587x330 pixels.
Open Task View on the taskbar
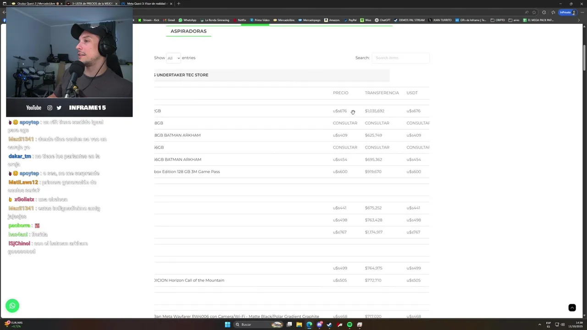[x=289, y=324]
